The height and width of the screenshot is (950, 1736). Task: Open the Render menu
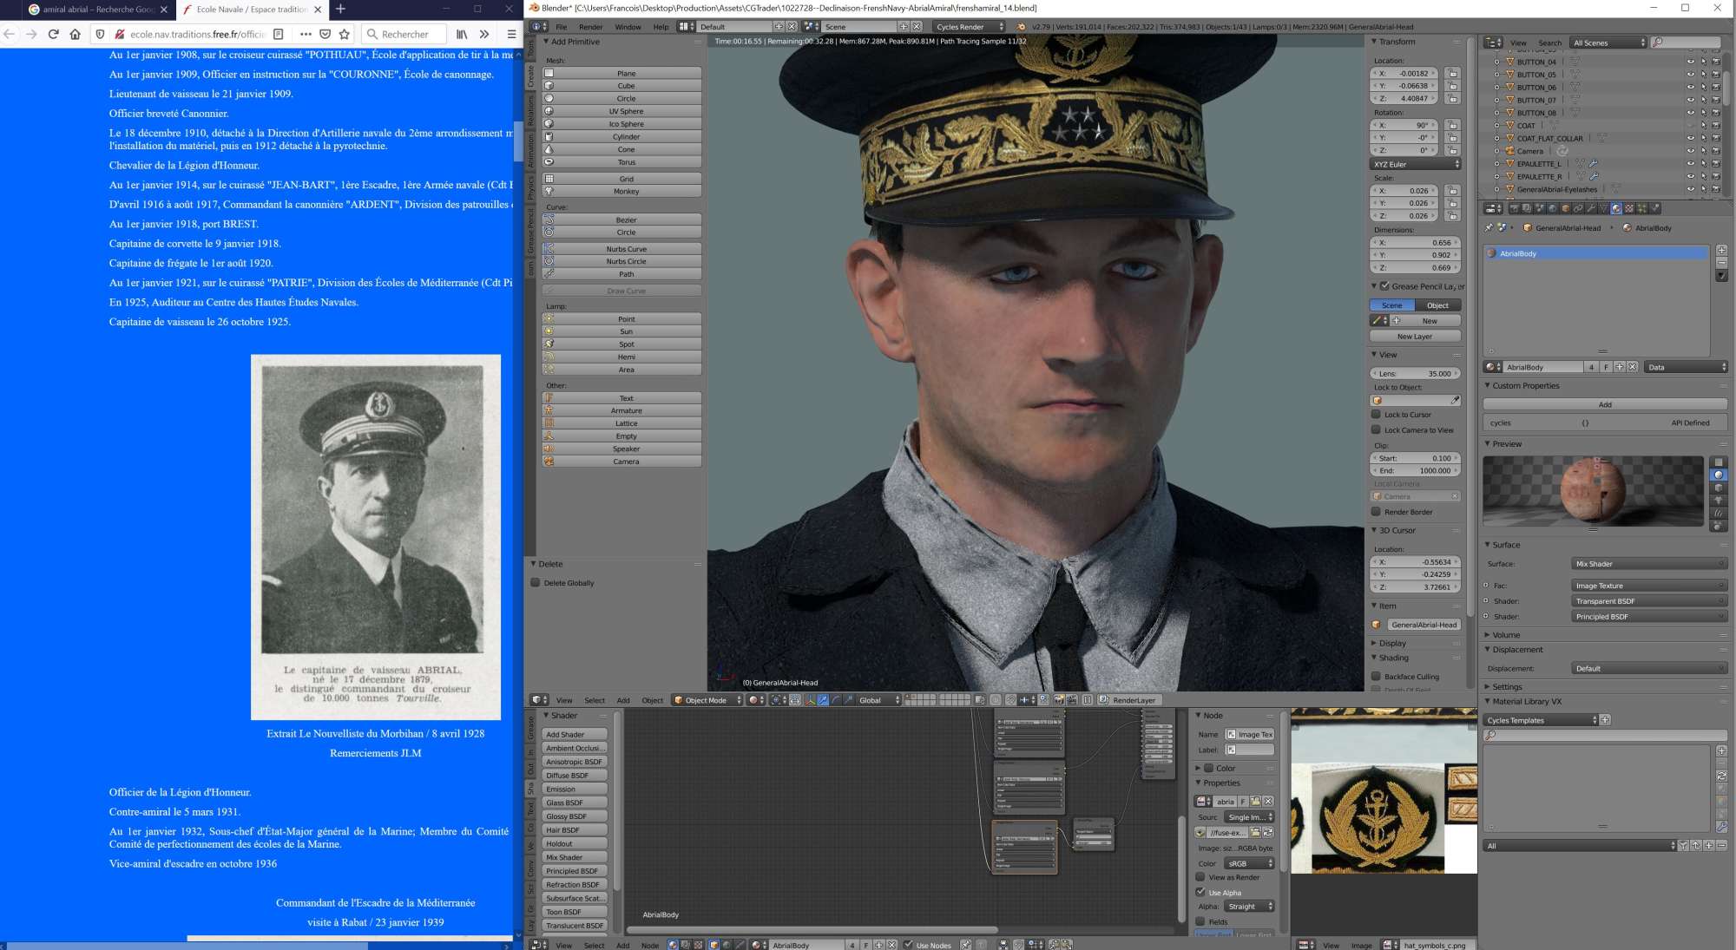(590, 27)
